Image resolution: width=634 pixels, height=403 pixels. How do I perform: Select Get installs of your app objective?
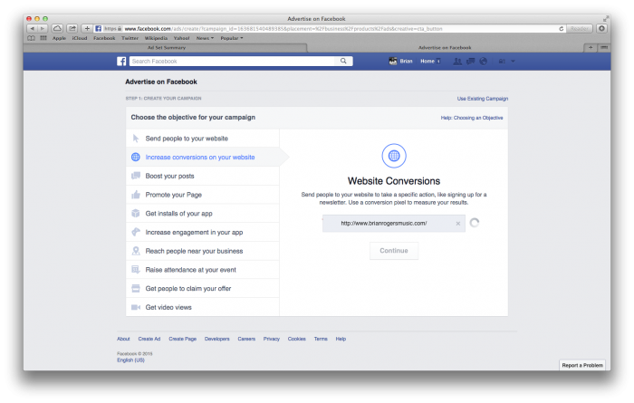point(203,214)
